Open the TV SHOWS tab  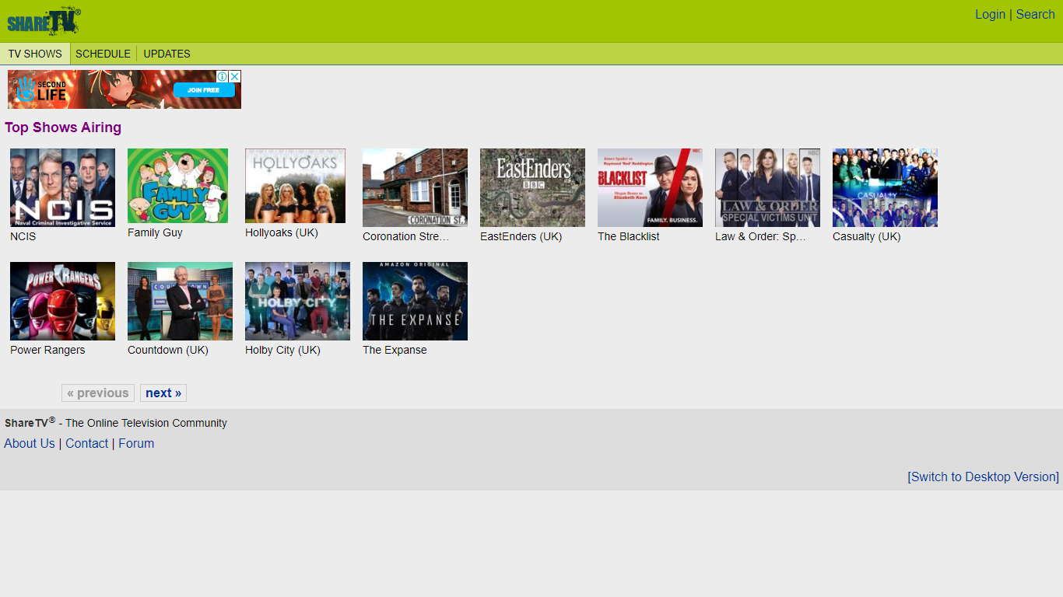[x=35, y=54]
